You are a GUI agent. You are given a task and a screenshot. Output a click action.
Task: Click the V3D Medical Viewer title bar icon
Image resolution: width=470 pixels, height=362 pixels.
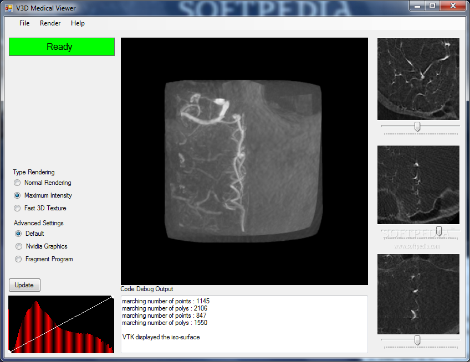tap(9, 8)
